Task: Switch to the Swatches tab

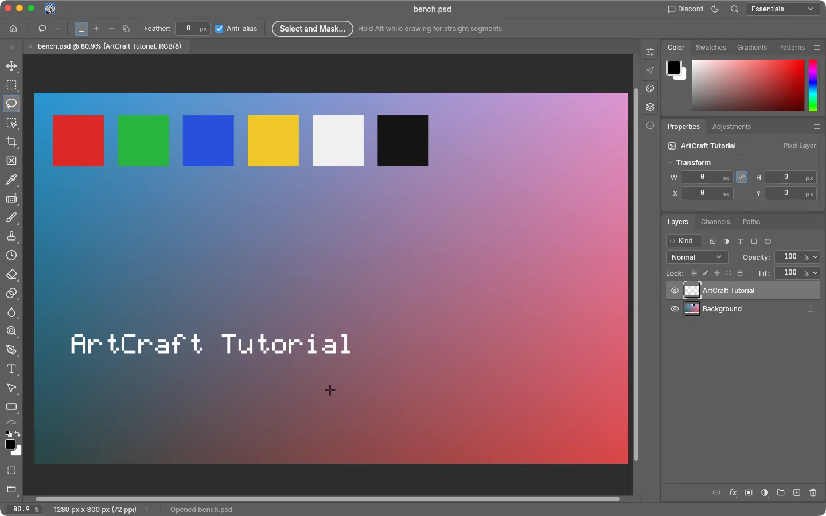Action: (x=711, y=48)
